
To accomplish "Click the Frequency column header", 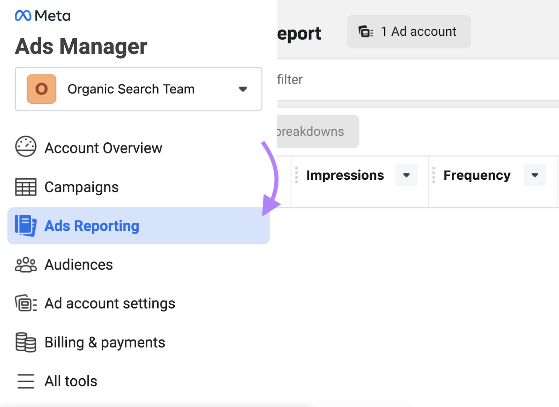I will coord(477,175).
